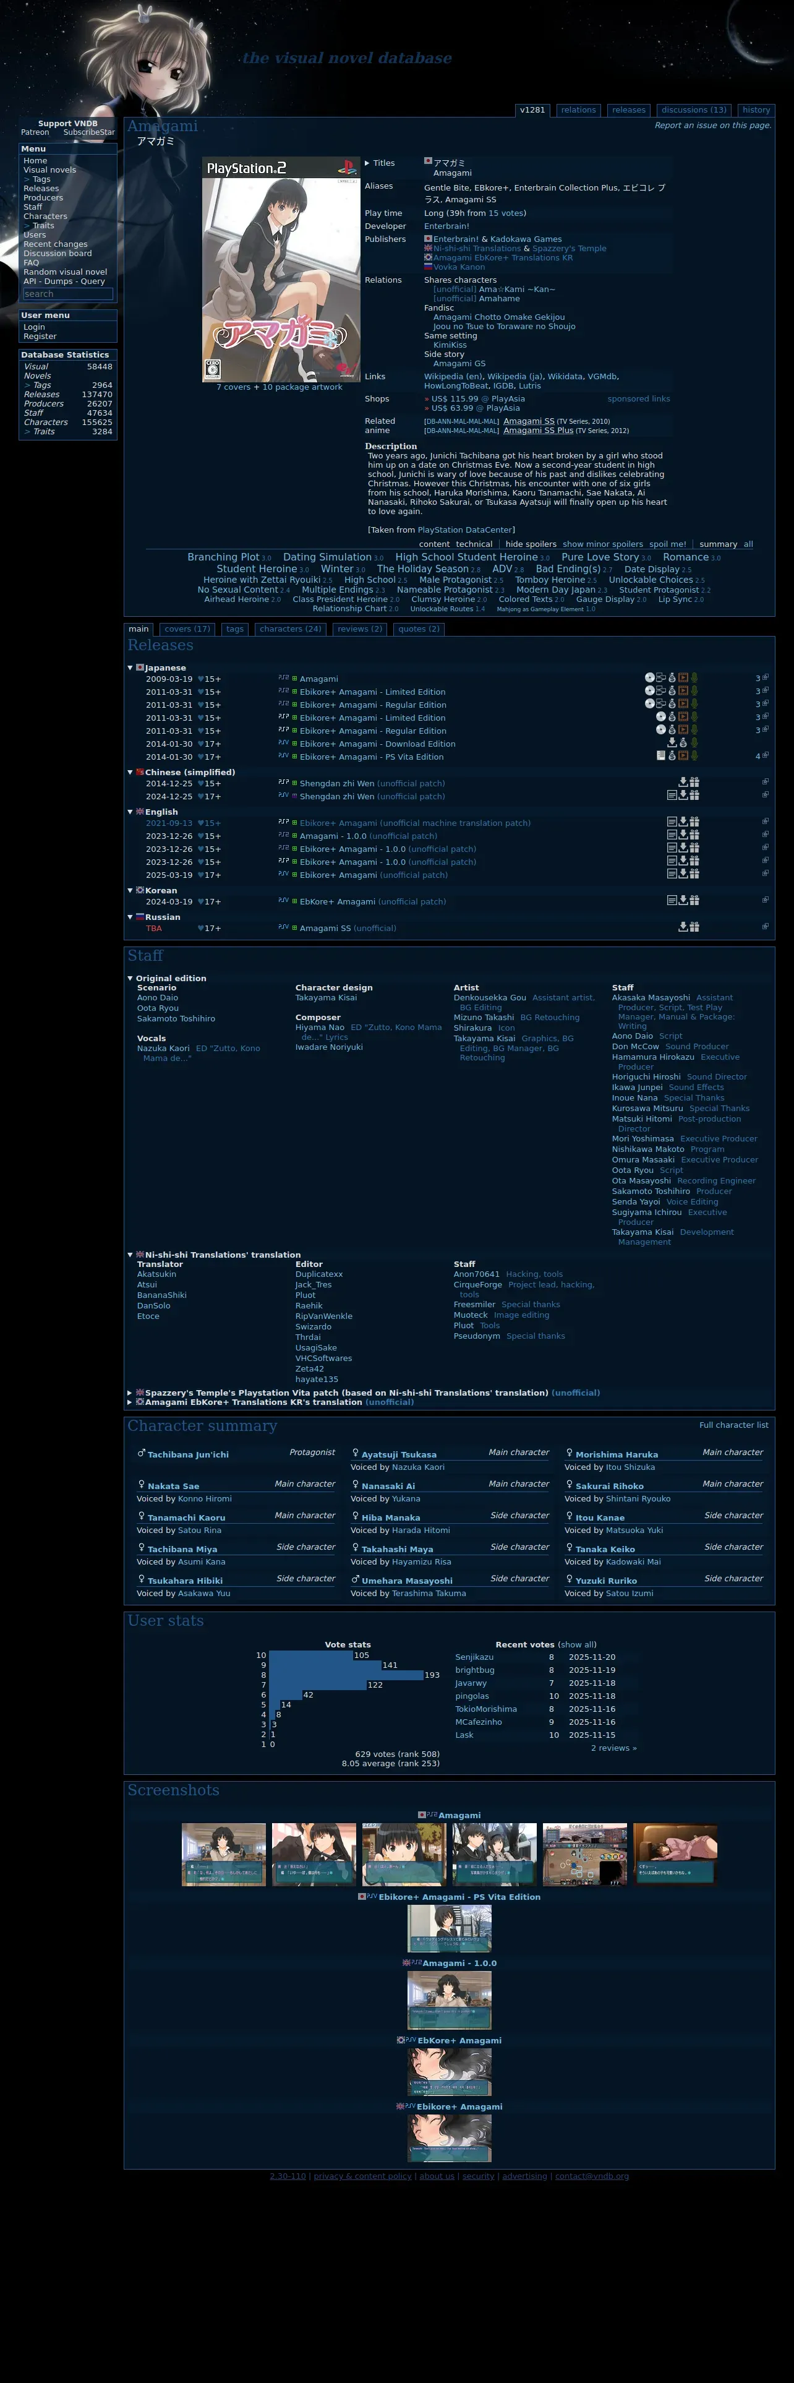Image resolution: width=794 pixels, height=2383 pixels.
Task: Collapse the Korean releases group
Action: pos(130,890)
